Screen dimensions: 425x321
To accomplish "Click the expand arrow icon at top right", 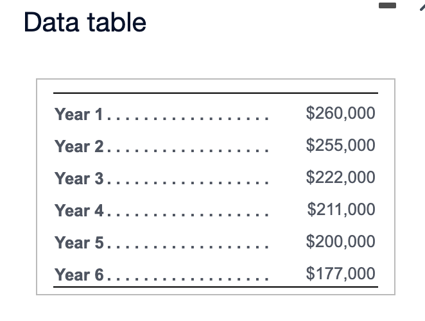I will [x=422, y=7].
